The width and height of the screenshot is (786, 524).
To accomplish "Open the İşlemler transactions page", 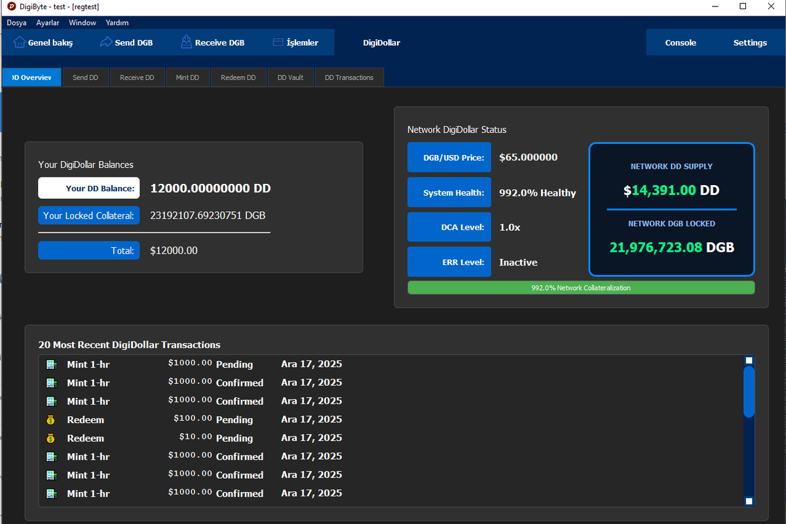I will pyautogui.click(x=295, y=43).
